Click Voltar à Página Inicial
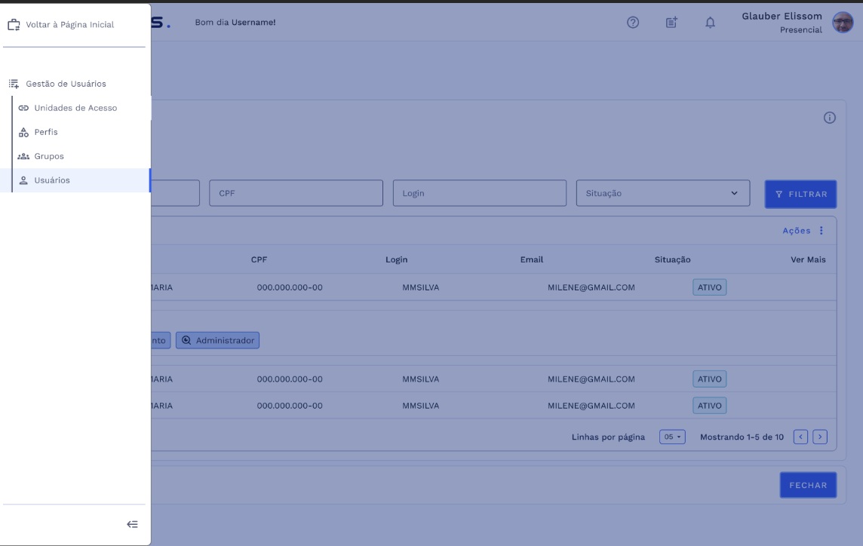The height and width of the screenshot is (546, 863). 69,25
